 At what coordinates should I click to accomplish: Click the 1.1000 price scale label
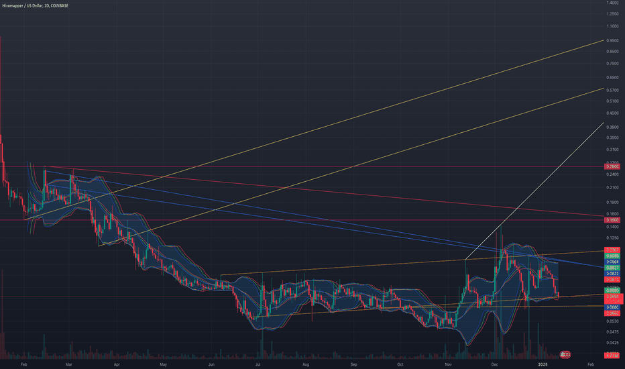click(x=612, y=26)
